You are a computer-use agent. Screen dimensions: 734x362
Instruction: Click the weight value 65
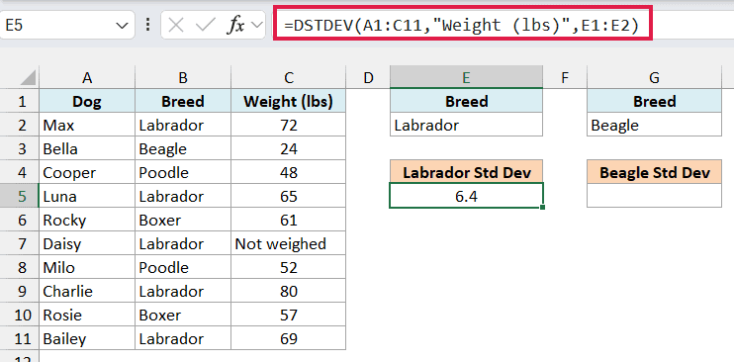coord(289,196)
